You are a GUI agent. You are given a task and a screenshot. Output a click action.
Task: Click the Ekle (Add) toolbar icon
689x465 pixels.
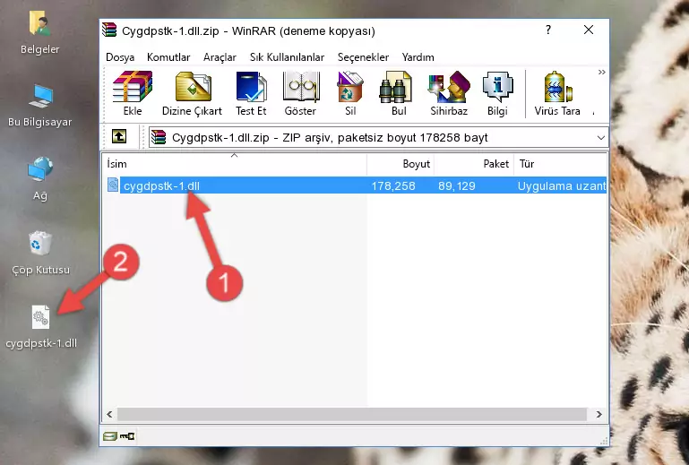[x=133, y=93]
